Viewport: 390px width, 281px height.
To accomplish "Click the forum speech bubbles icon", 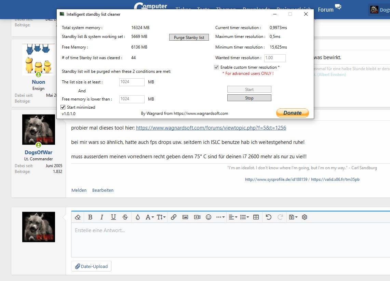I will [338, 7].
